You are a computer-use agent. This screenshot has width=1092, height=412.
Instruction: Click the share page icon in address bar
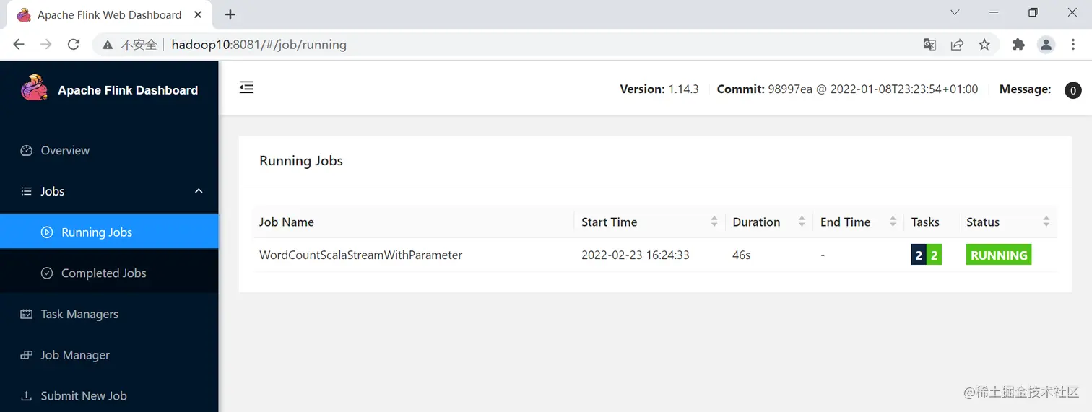tap(957, 45)
